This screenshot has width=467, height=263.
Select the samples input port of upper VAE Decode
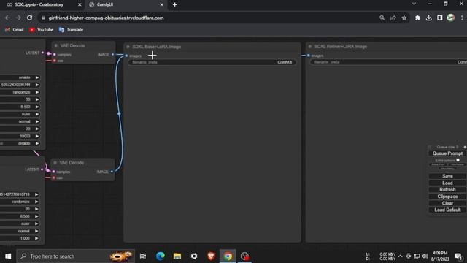[55, 55]
